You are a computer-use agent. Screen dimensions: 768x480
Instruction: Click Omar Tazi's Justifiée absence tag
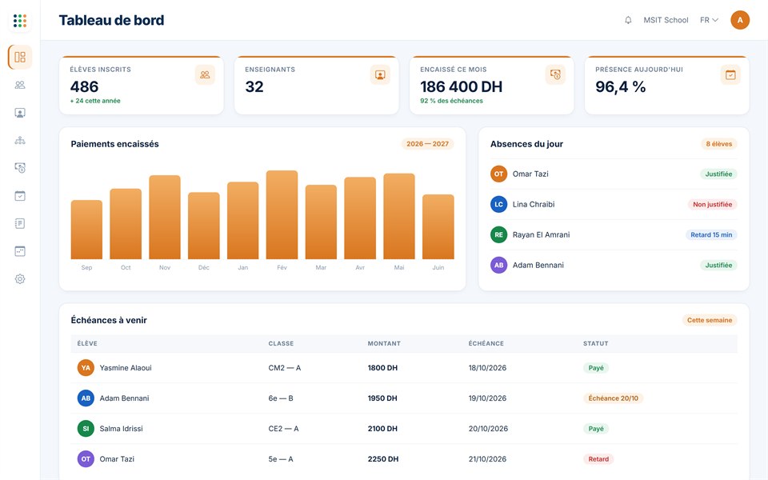[718, 174]
